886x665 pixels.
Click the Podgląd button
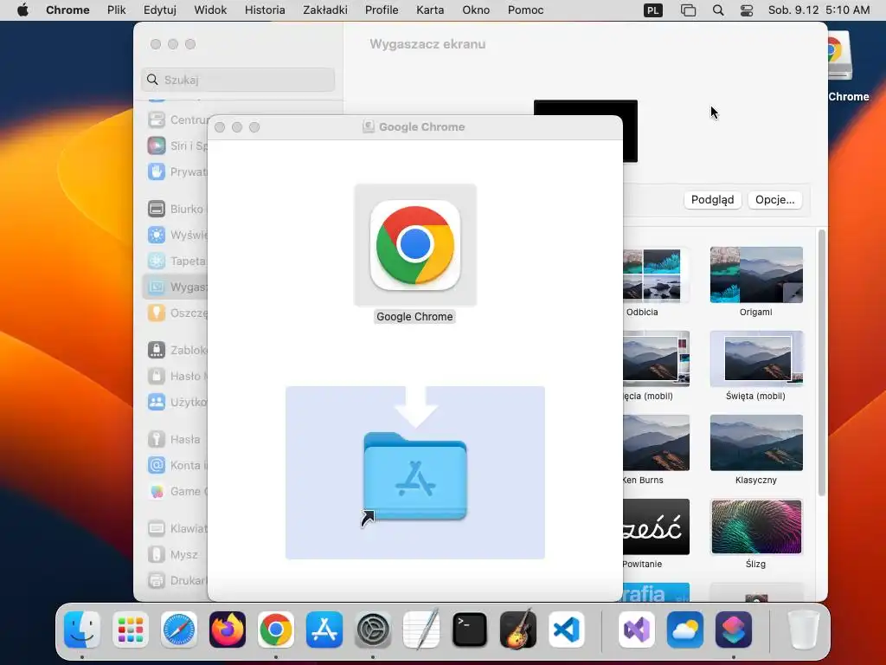(713, 200)
